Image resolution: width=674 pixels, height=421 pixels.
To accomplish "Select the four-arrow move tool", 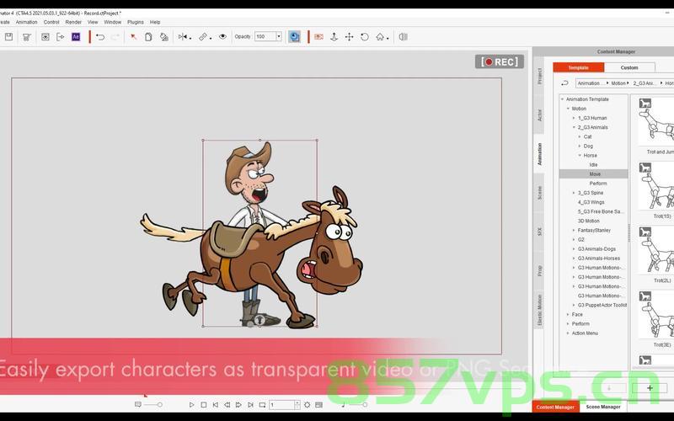I will pos(350,37).
